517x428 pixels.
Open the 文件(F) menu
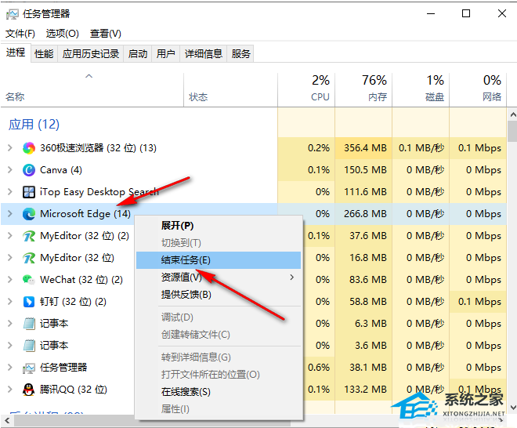[20, 34]
